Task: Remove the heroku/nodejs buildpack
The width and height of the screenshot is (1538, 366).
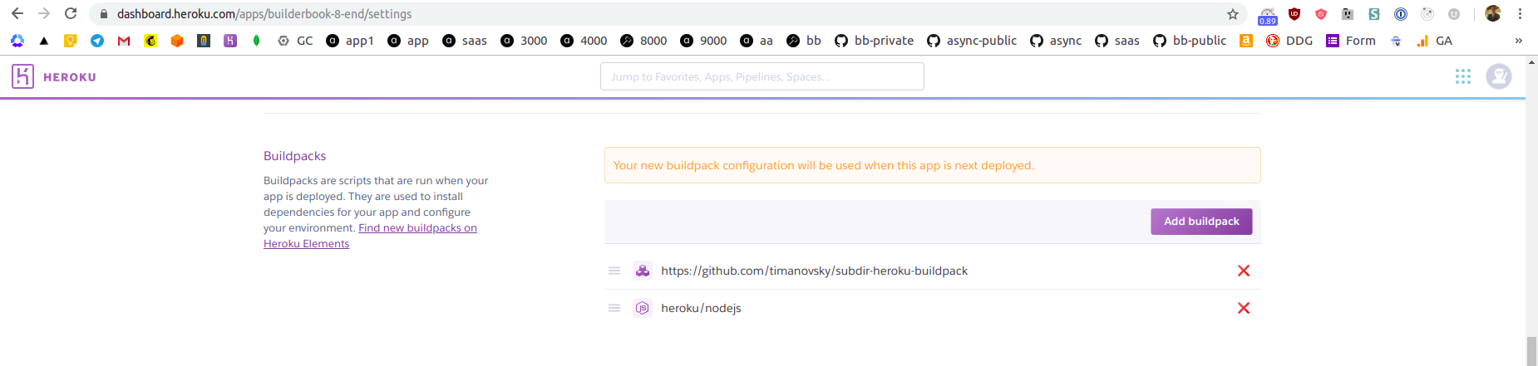Action: [1244, 308]
